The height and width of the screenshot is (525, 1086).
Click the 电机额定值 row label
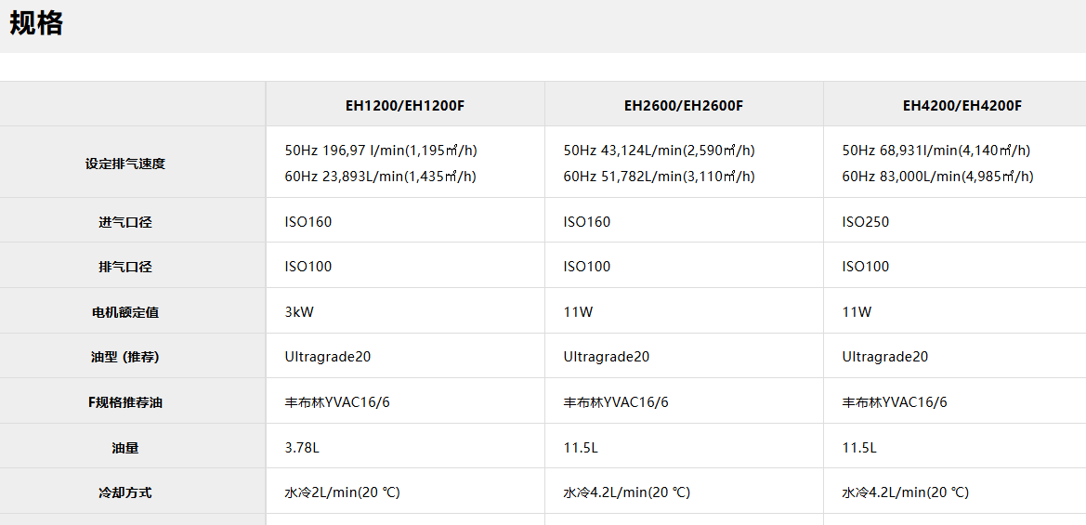coord(124,312)
